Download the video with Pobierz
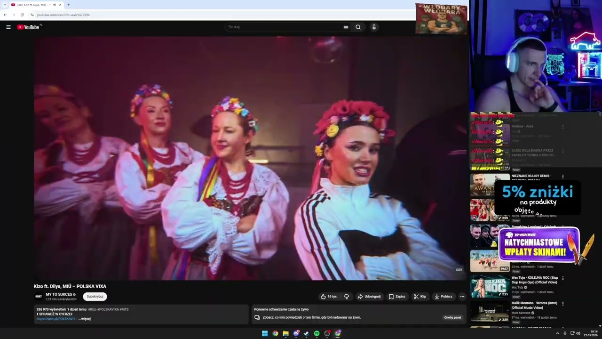Viewport: 602px width, 339px height. tap(443, 297)
